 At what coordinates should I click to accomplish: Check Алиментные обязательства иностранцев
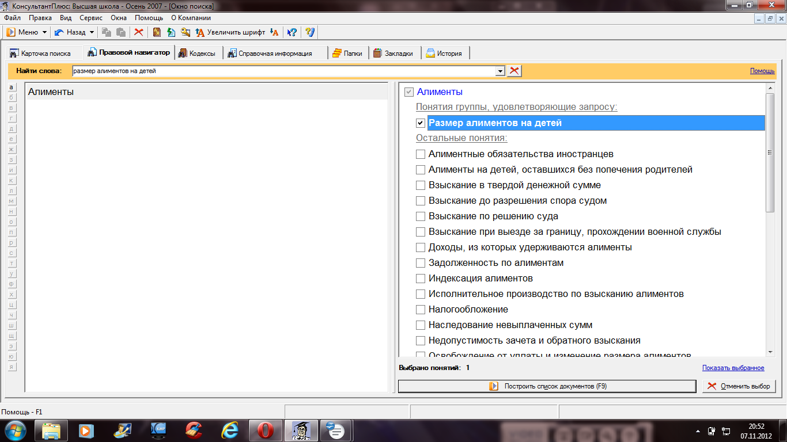(421, 154)
